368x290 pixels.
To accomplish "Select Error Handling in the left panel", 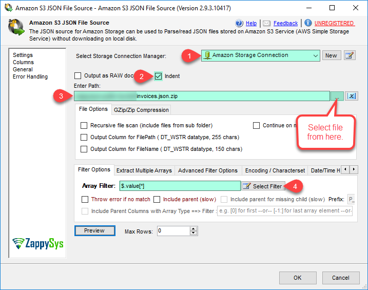I will point(30,76).
